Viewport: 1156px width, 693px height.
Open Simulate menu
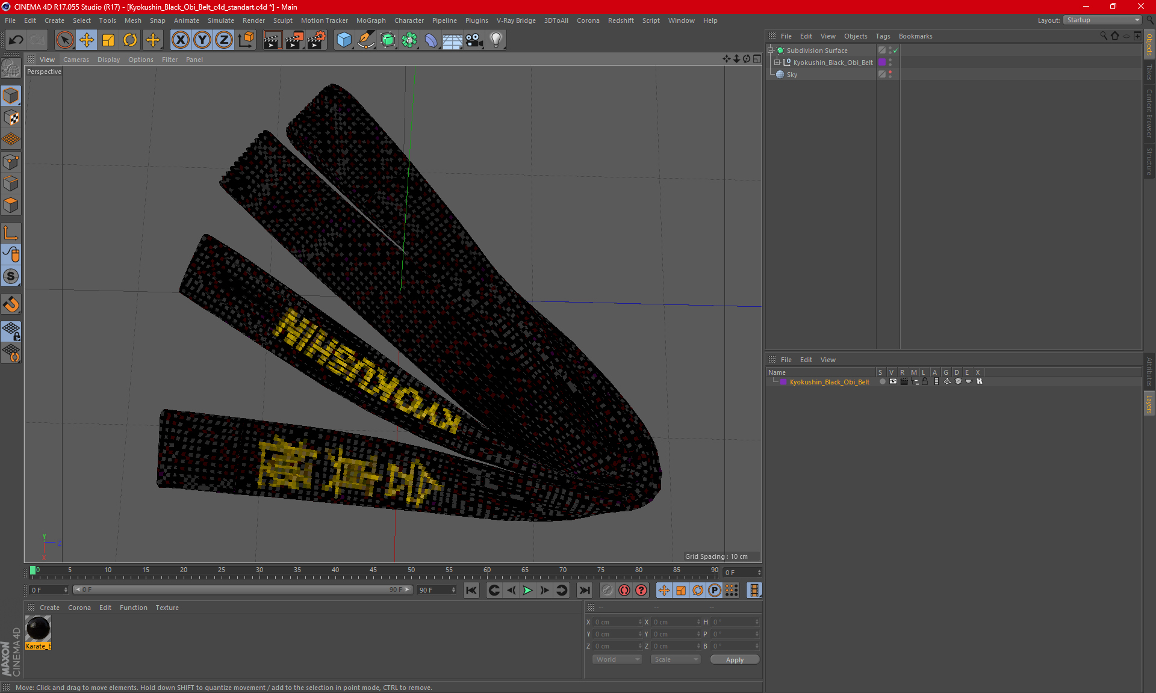[221, 20]
